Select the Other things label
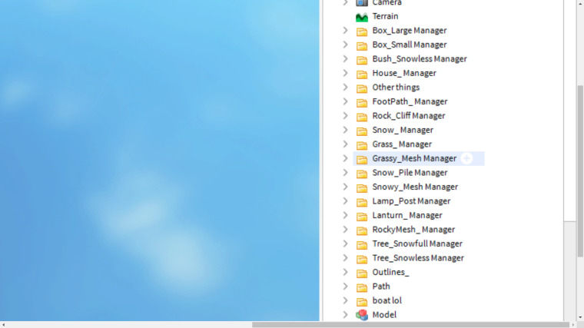Image resolution: width=584 pixels, height=328 pixels. pos(396,87)
